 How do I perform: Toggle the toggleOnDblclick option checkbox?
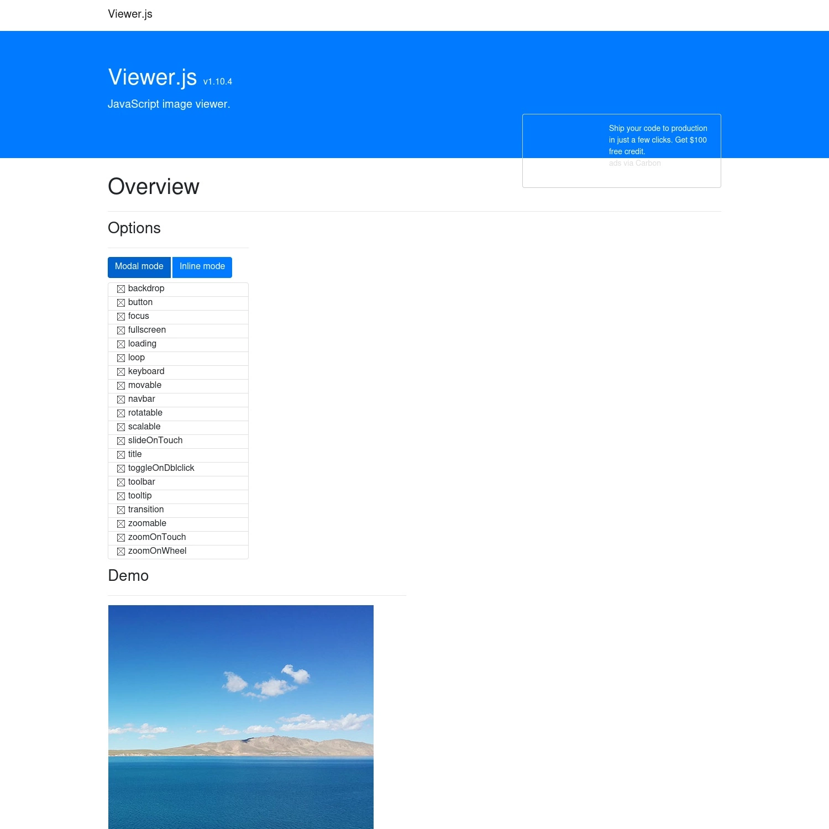pyautogui.click(x=121, y=469)
